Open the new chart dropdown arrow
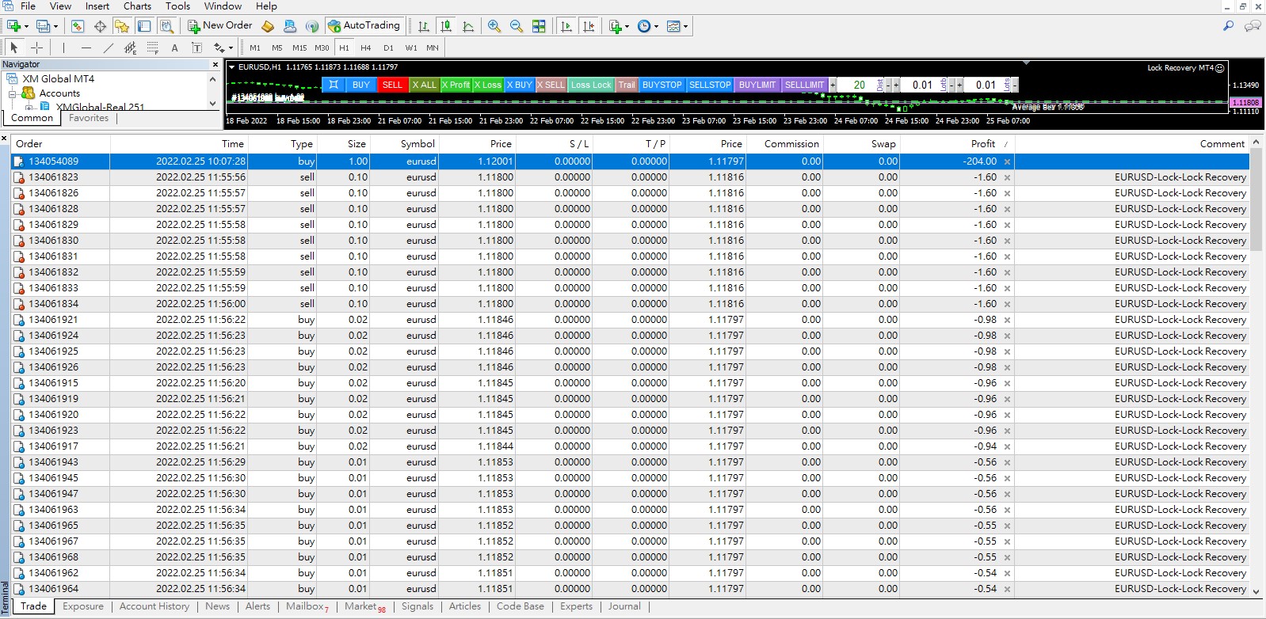1266x619 pixels. click(26, 26)
